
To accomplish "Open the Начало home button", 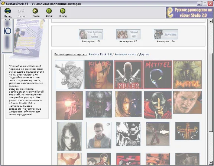I will (35, 13).
